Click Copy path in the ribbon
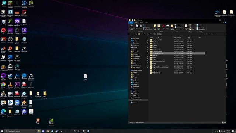Image resolution: width=236 pixels, height=133 pixels. pos(146,27)
